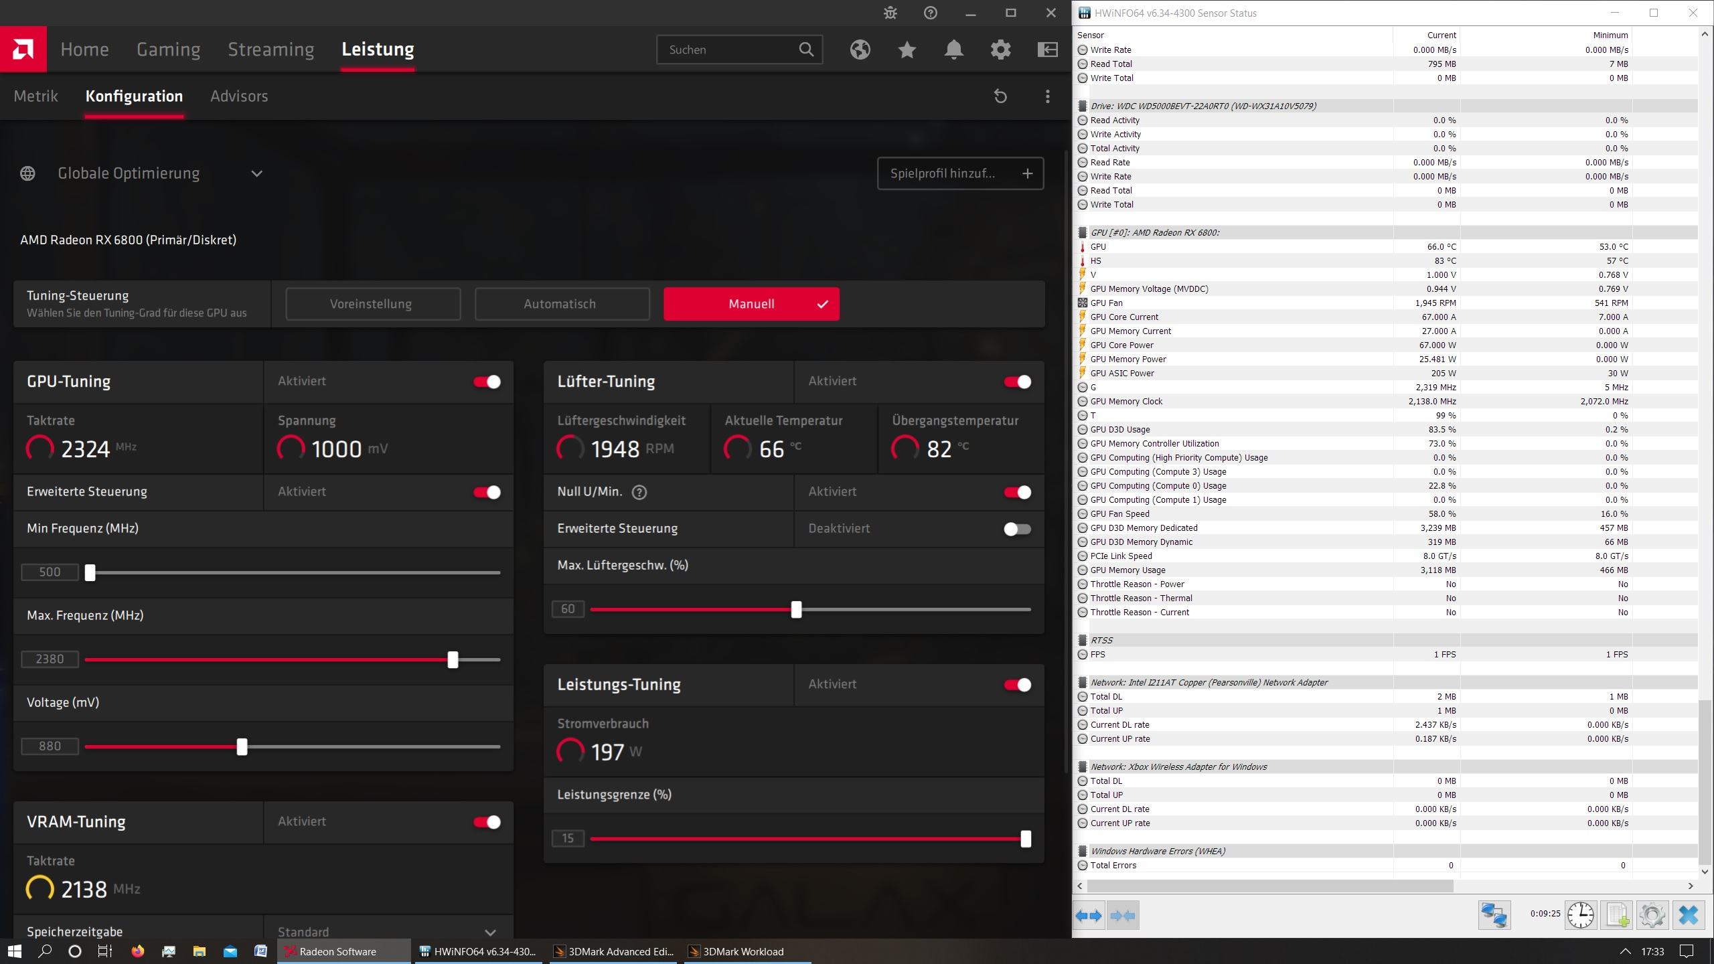Enable Lüfter Erweiterte Steuerung toggle
Screen dimensions: 1714x964
point(1017,529)
